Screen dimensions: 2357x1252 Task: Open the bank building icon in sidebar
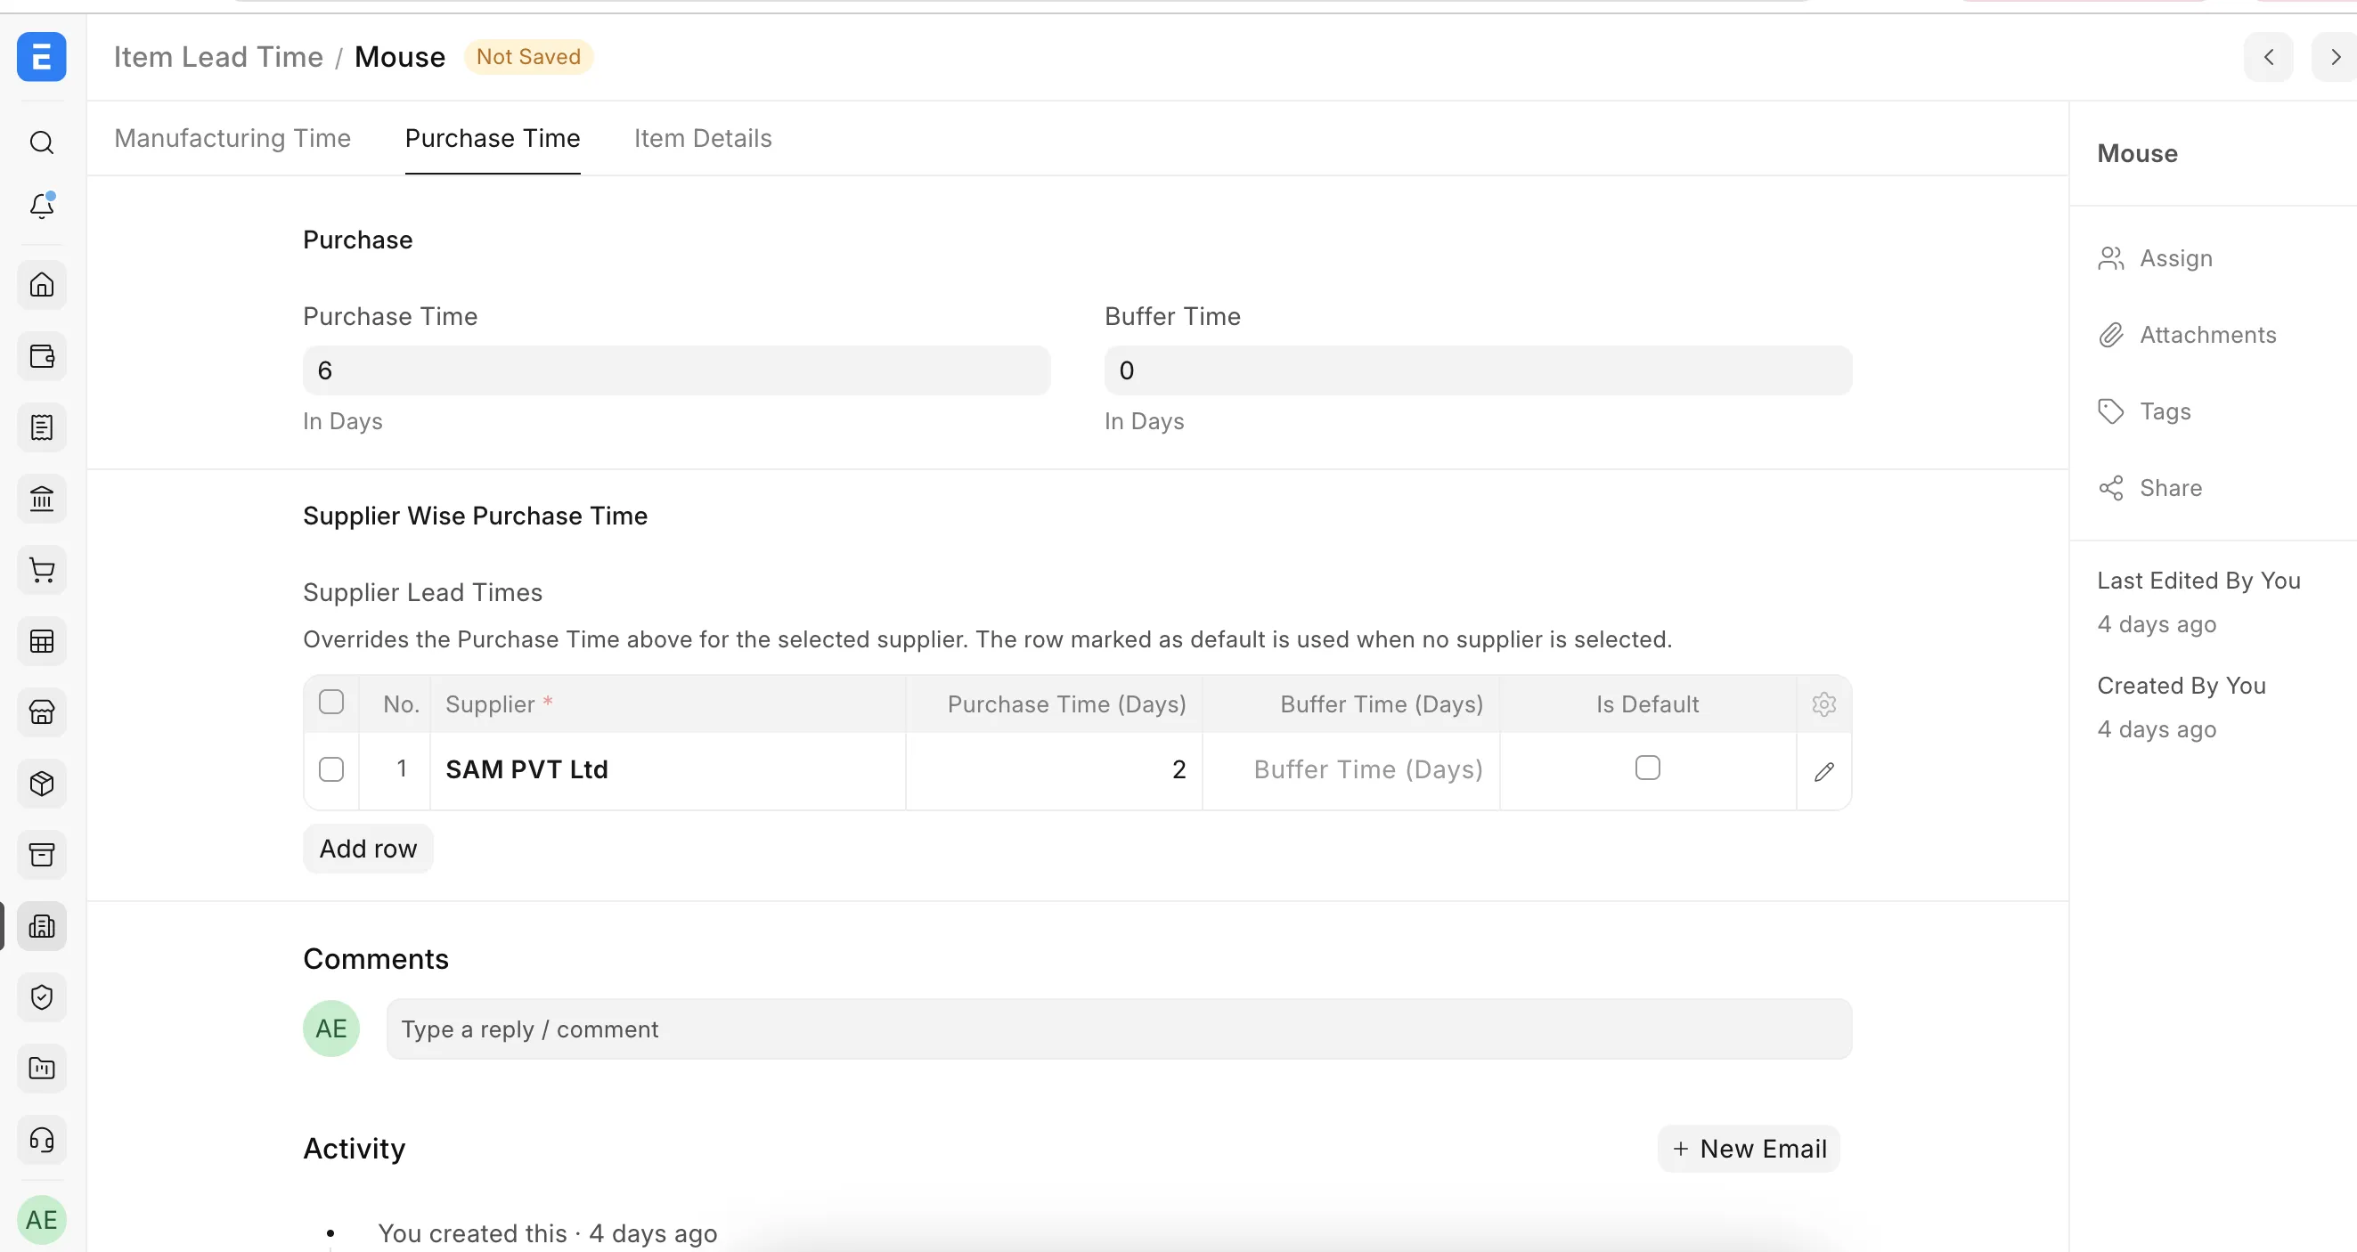coord(42,499)
